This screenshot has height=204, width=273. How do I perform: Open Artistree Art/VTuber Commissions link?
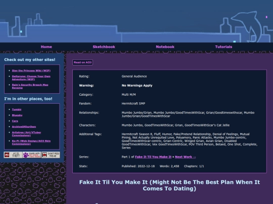click(x=26, y=134)
